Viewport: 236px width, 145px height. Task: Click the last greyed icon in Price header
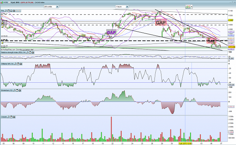[x=19, y=11]
